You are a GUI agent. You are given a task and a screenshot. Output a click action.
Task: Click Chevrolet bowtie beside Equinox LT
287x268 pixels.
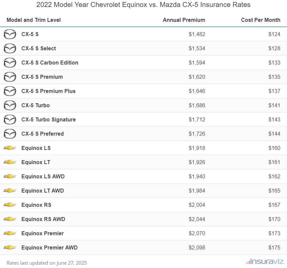10,162
